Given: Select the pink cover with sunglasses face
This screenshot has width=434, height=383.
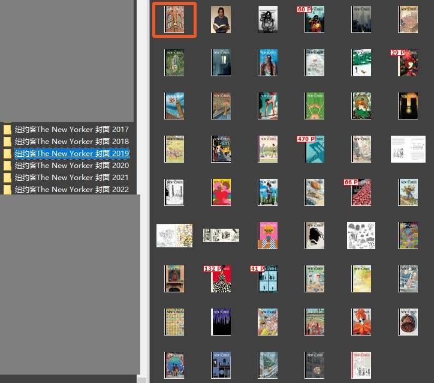Looking at the screenshot, I should (267, 235).
